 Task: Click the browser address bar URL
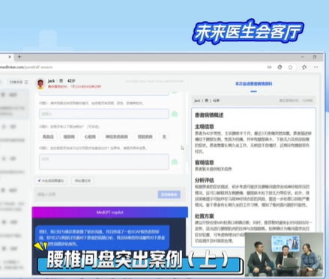26,67
